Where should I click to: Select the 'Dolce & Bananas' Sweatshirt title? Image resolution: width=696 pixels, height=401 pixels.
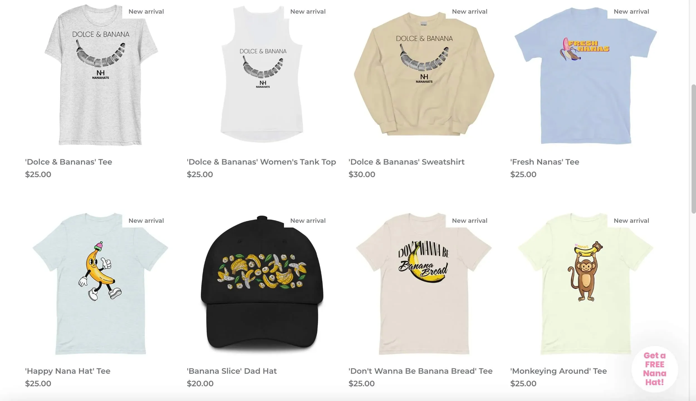(406, 162)
